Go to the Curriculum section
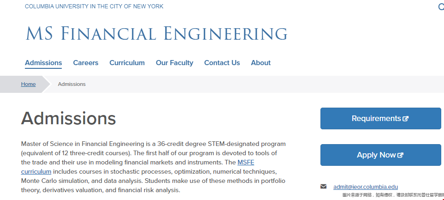The height and width of the screenshot is (200, 444). (x=127, y=63)
